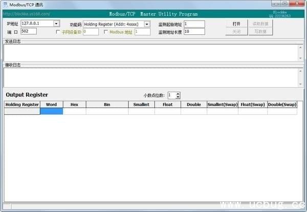Click the row header cell under Holding Register

tap(22, 111)
